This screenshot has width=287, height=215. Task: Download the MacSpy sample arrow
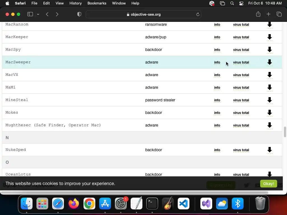tap(269, 50)
